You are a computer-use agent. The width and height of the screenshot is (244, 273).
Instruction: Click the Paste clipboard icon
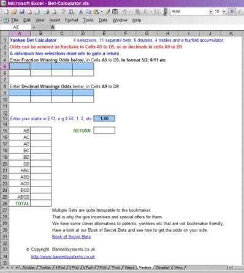pyautogui.click(x=96, y=12)
